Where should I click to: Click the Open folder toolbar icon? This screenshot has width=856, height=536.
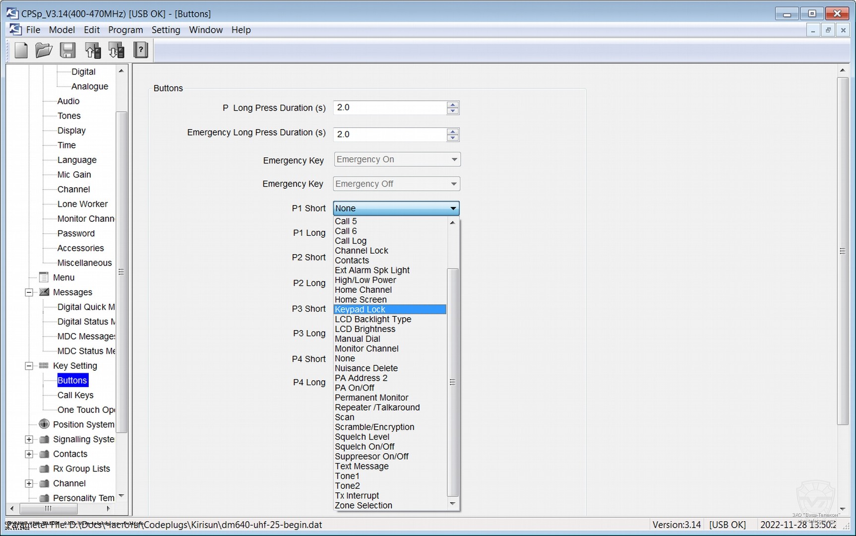click(44, 50)
